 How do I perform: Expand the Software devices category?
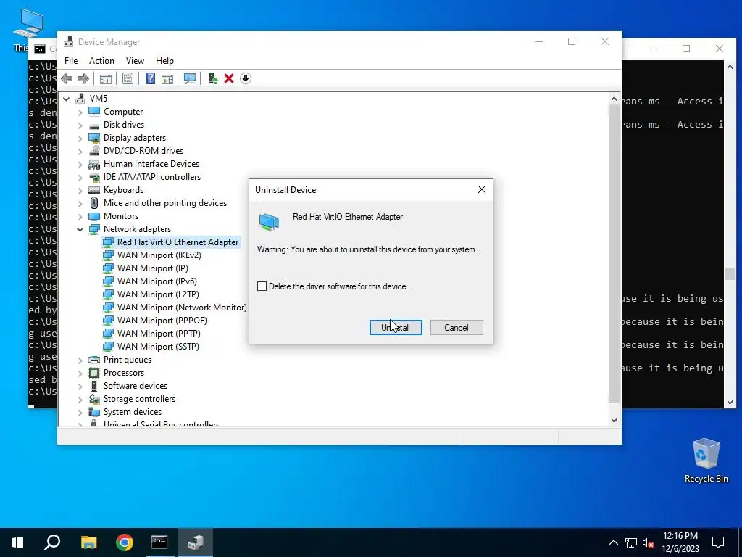click(x=80, y=386)
